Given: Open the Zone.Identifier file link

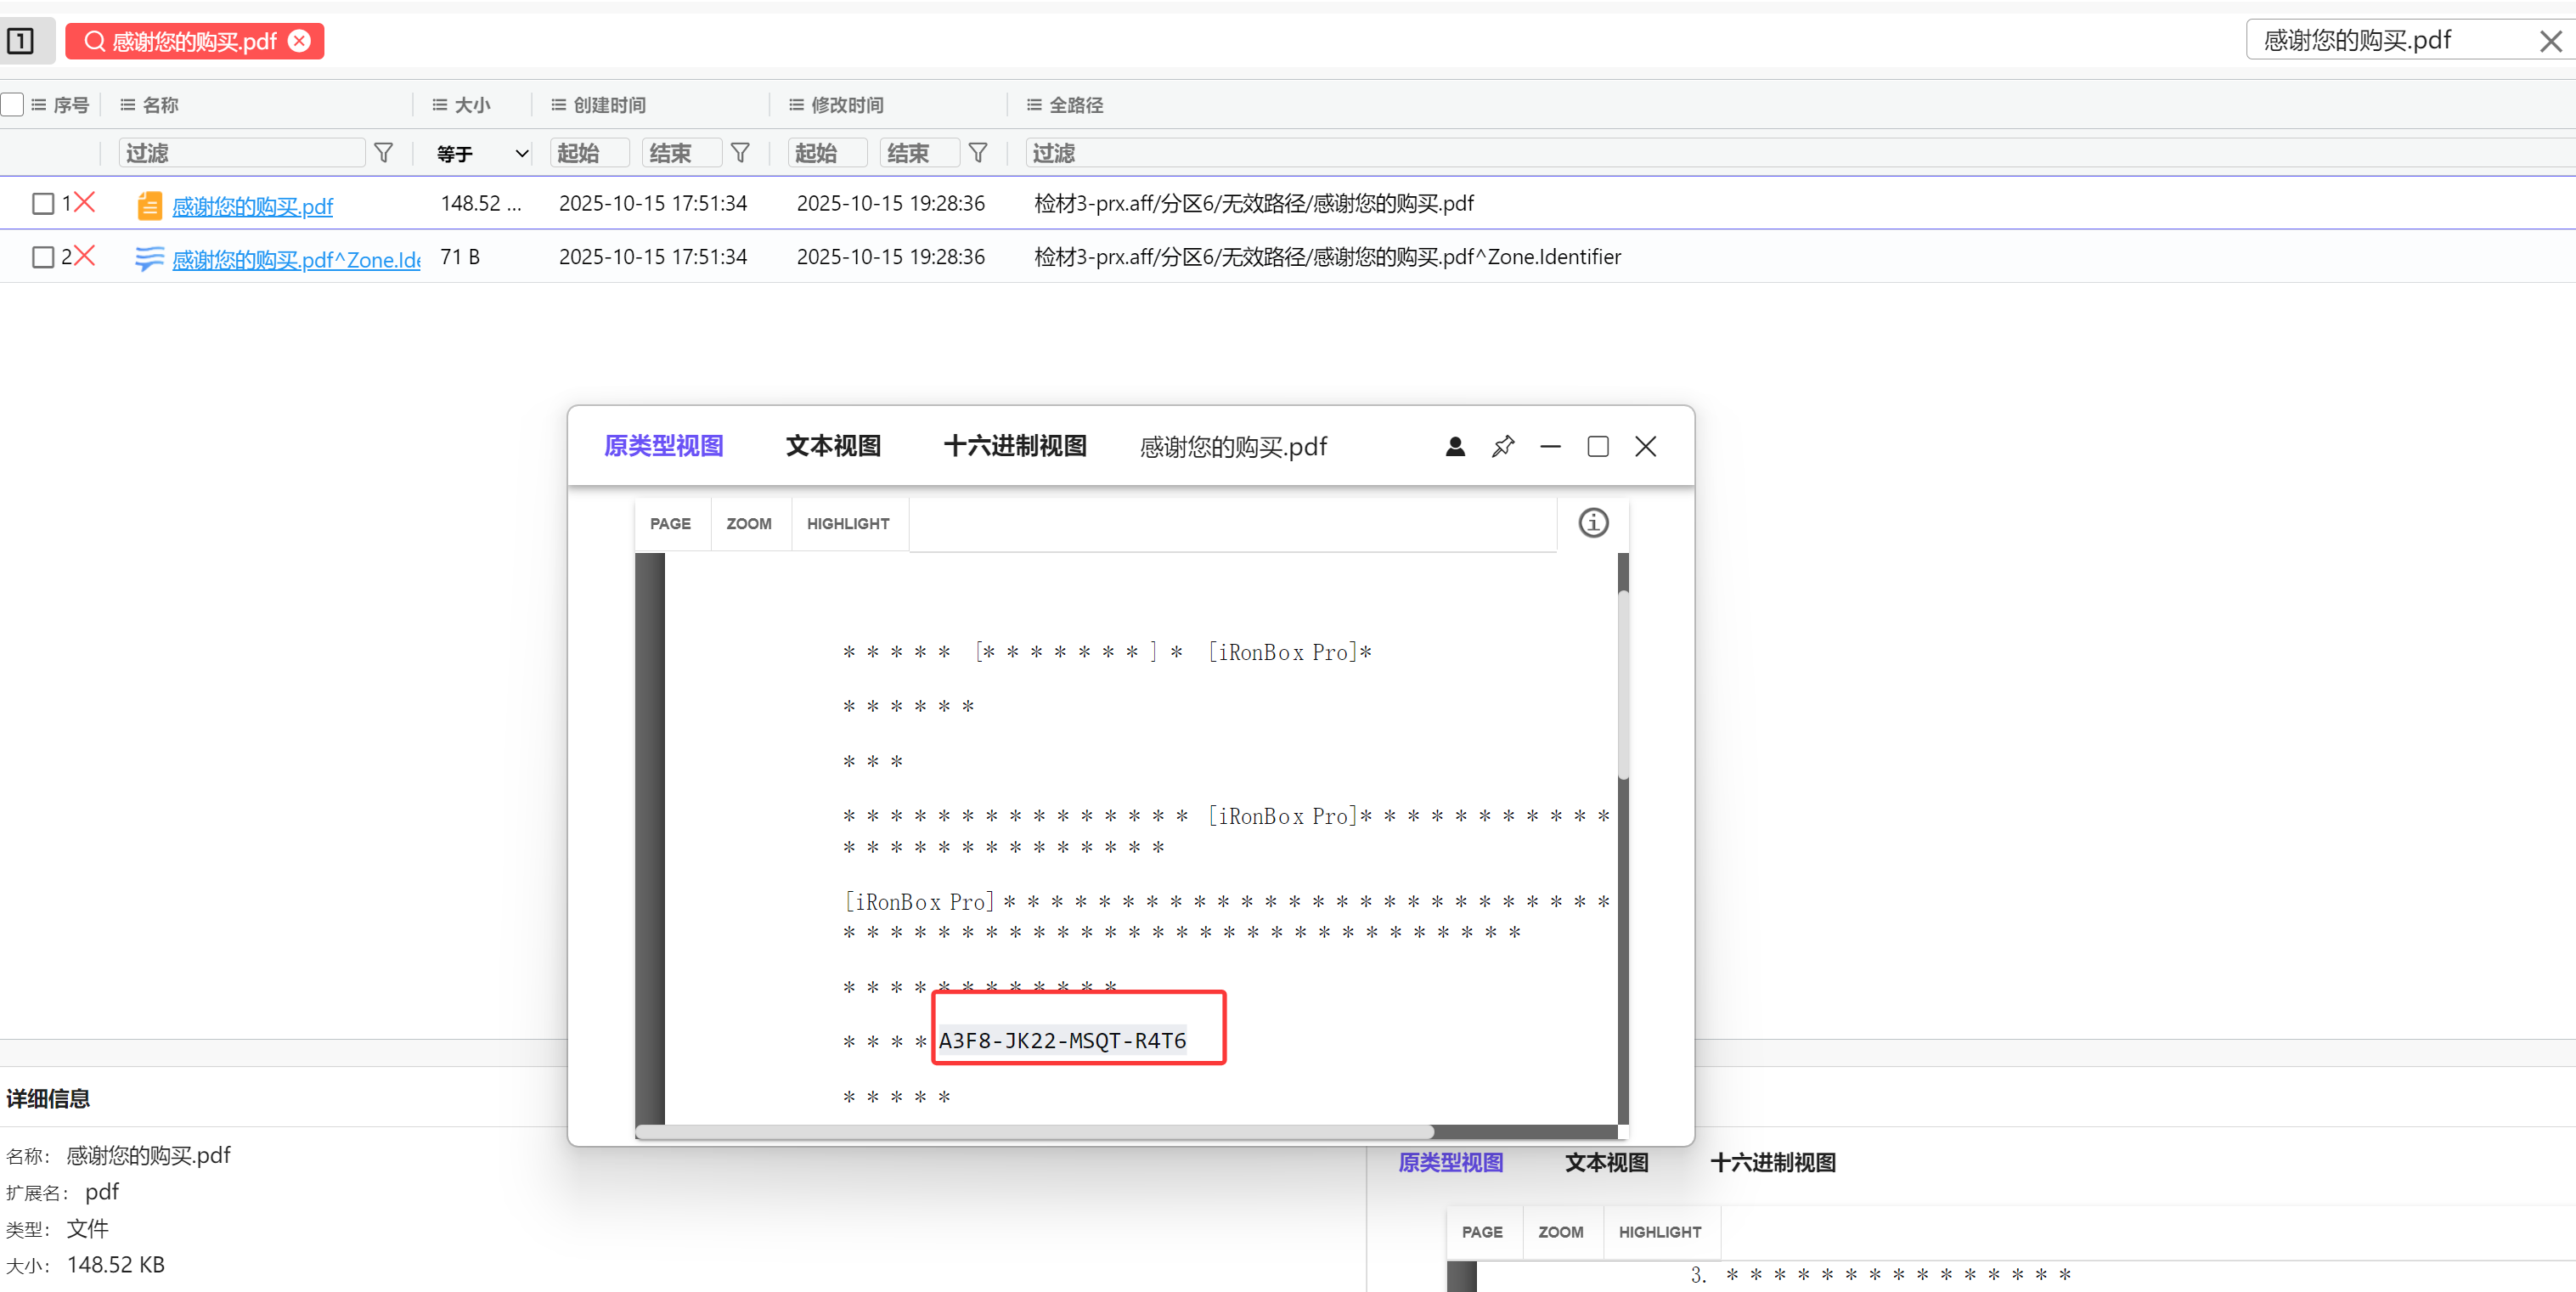Looking at the screenshot, I should point(296,259).
